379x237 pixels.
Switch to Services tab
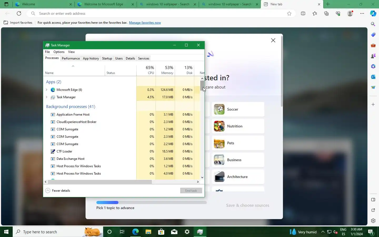pos(144,58)
